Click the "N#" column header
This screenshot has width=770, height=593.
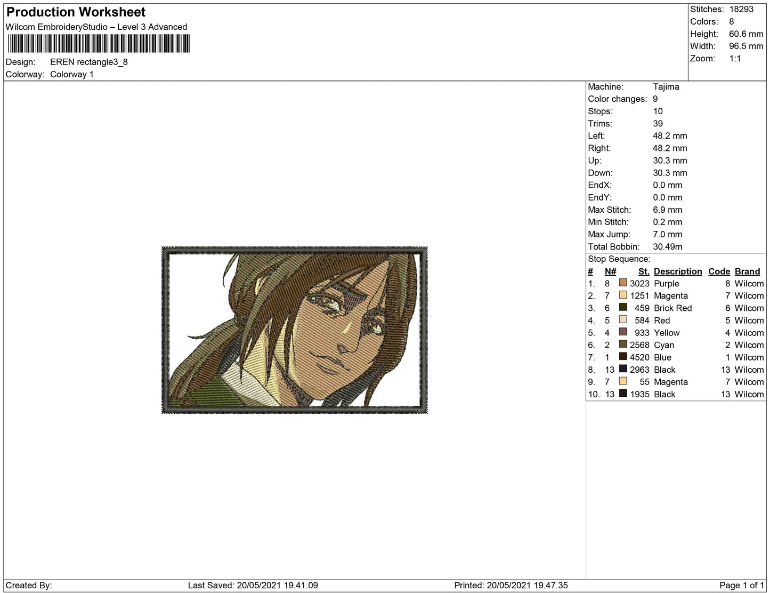click(610, 271)
